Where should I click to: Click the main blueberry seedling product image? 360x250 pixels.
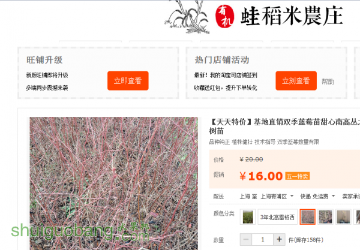(113, 183)
